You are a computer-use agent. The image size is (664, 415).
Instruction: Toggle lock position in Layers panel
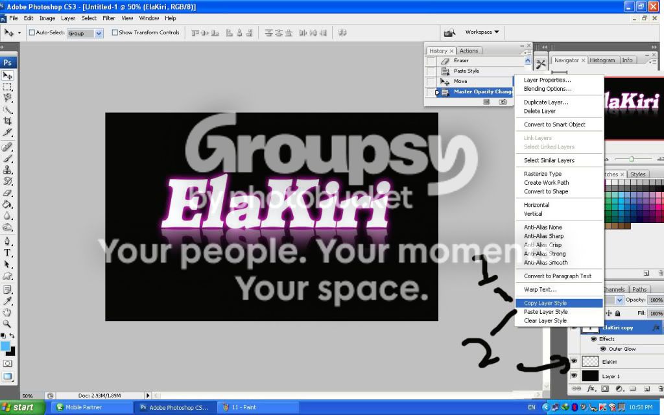(608, 313)
